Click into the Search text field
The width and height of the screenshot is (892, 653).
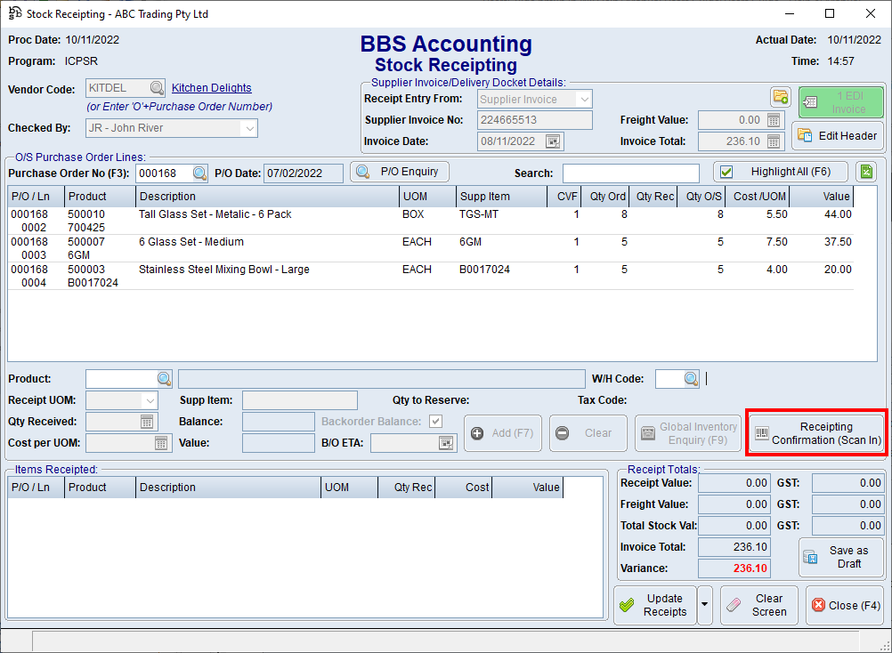pos(630,173)
